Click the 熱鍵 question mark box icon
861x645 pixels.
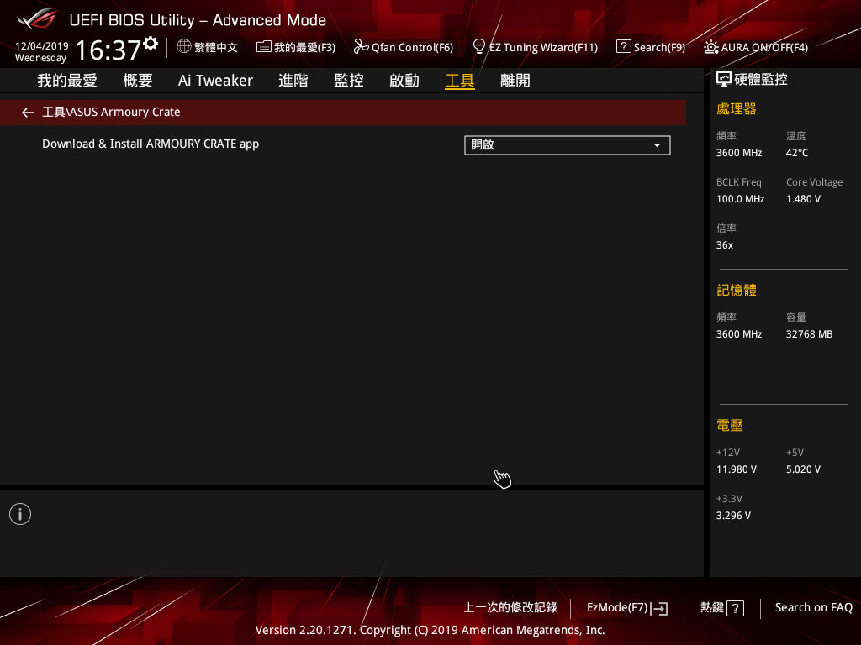click(735, 608)
